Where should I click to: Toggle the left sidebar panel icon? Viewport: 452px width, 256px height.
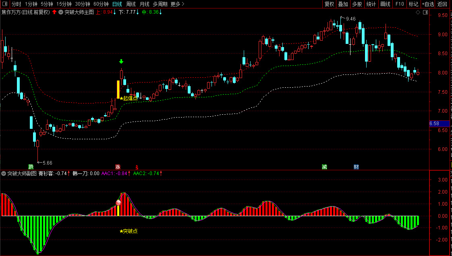(x=5, y=4)
